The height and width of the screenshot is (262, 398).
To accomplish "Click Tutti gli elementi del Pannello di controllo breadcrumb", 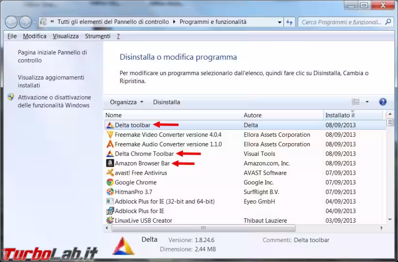I will [x=113, y=22].
